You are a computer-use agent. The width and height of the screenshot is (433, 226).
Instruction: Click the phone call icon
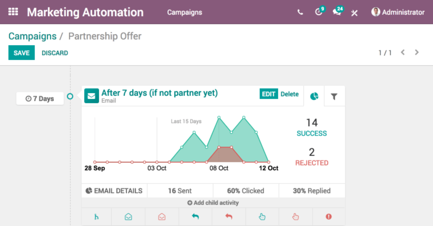coord(300,12)
